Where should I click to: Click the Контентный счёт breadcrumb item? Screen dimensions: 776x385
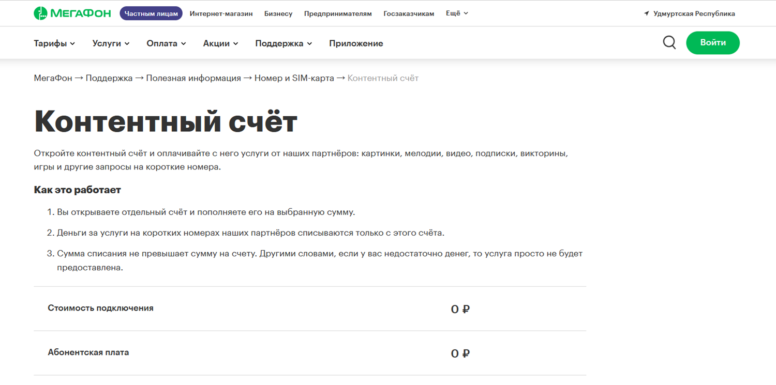point(383,78)
